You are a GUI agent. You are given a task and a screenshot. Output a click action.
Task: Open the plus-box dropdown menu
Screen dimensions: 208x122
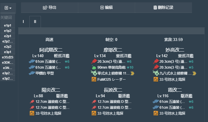pos(8,8)
